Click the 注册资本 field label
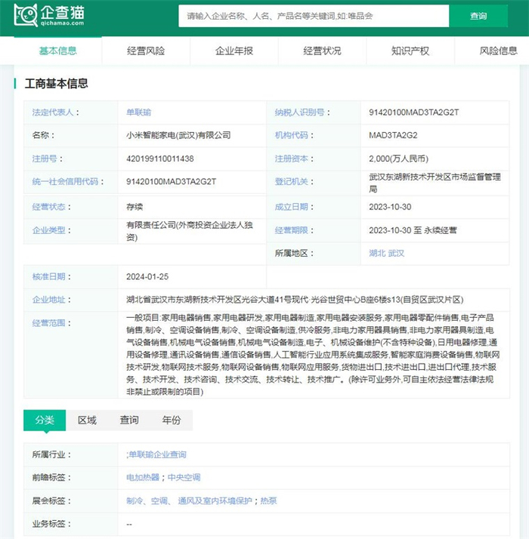 click(x=291, y=159)
